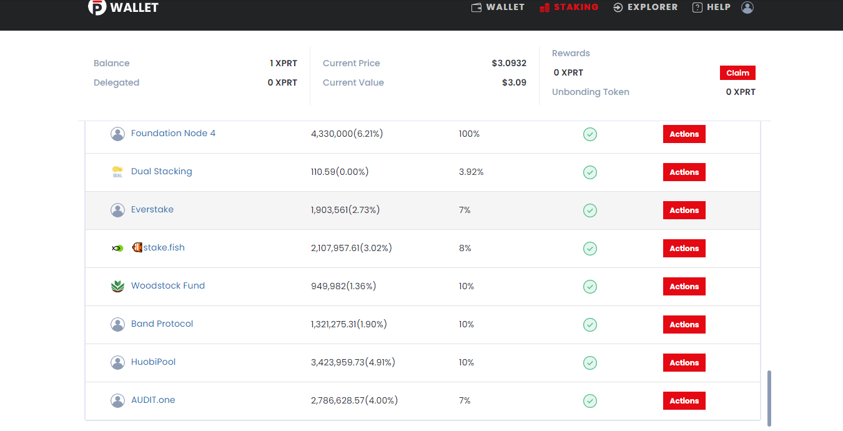Click the validator list scrollbar thumb

[x=769, y=399]
